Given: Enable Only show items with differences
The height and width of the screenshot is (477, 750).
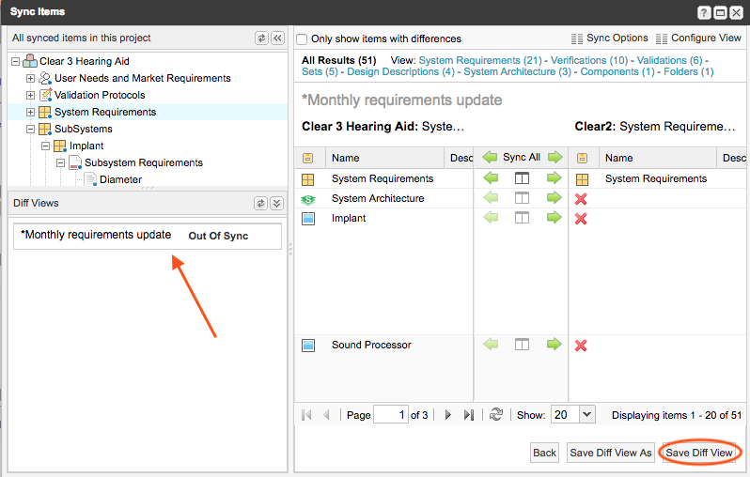Looking at the screenshot, I should tap(303, 38).
